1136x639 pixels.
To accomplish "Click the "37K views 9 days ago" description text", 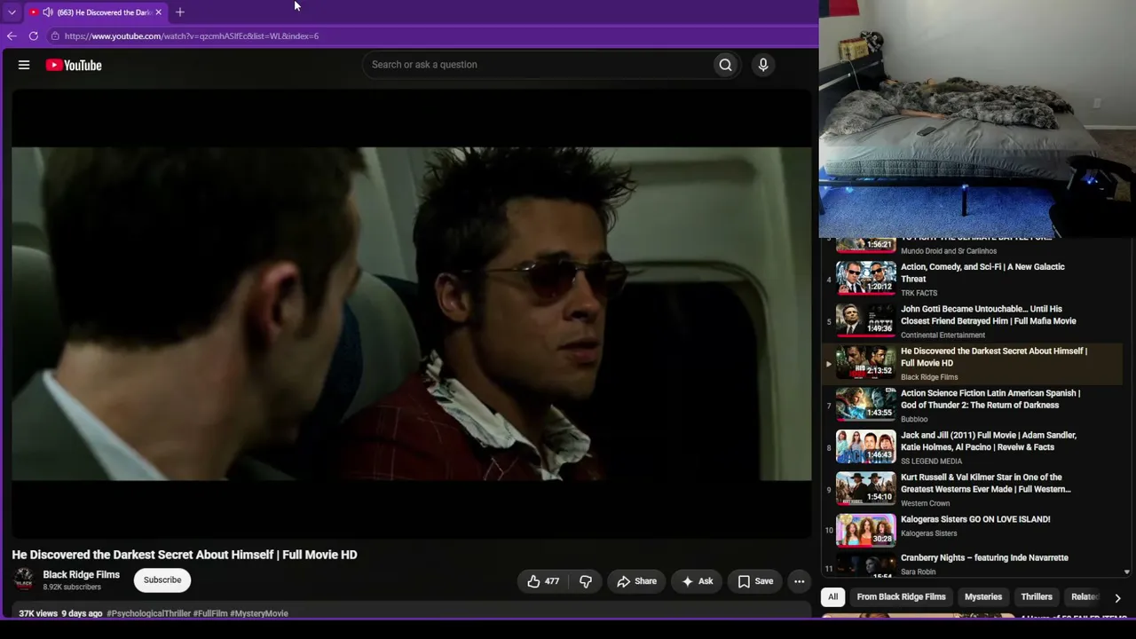I will [x=60, y=613].
